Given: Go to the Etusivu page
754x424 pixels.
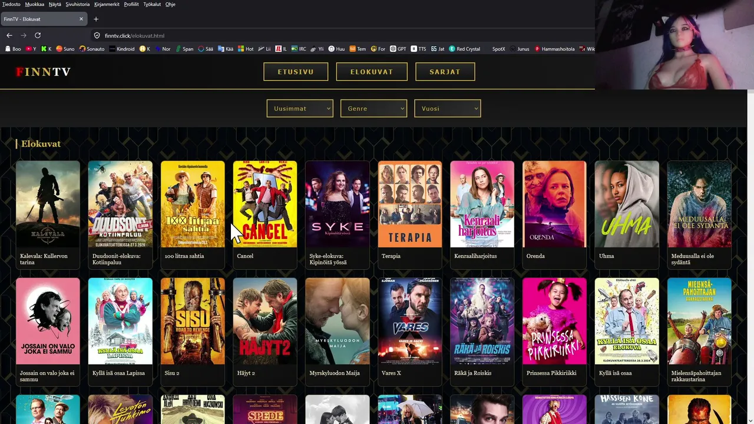Looking at the screenshot, I should pyautogui.click(x=296, y=72).
